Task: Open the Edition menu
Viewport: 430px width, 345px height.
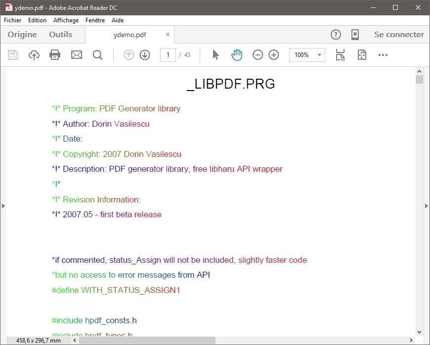Action: [x=37, y=20]
